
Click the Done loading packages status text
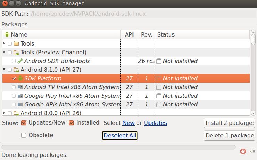tap(34, 155)
